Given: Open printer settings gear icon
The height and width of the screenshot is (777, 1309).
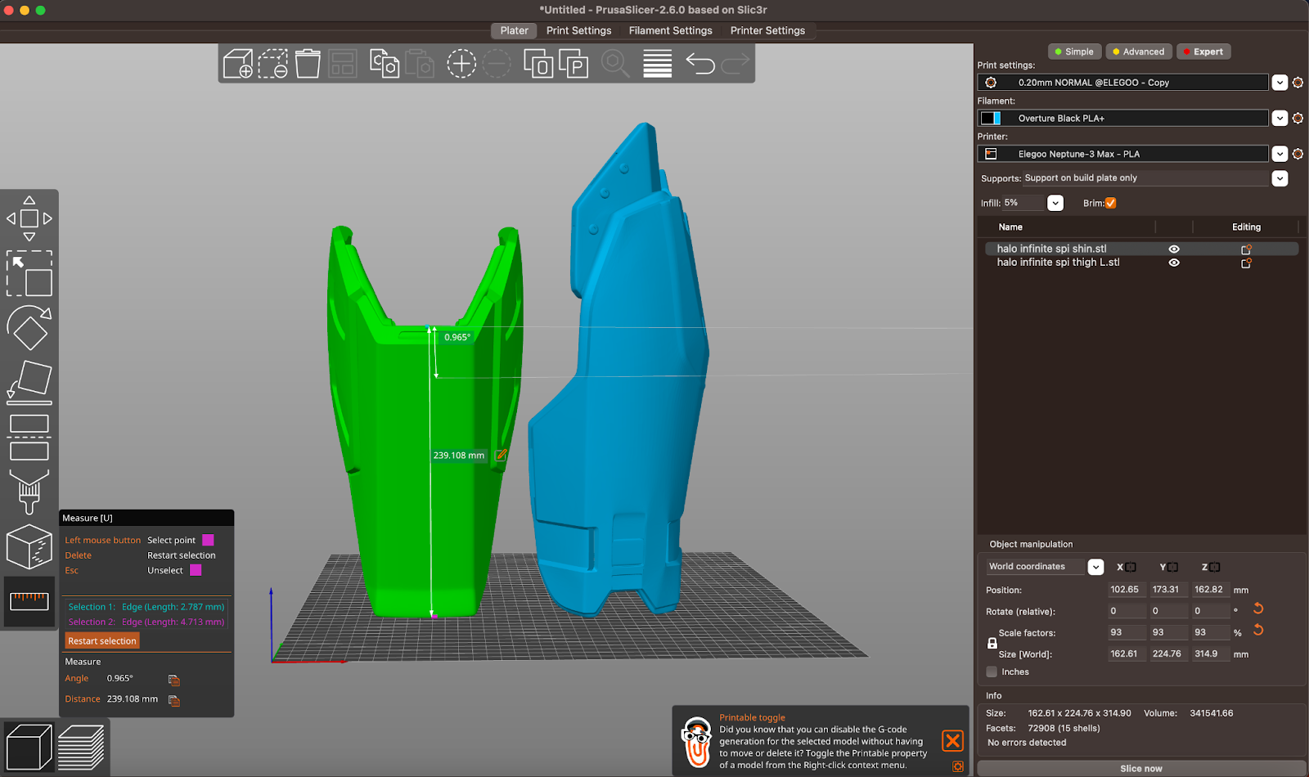Looking at the screenshot, I should (1298, 154).
